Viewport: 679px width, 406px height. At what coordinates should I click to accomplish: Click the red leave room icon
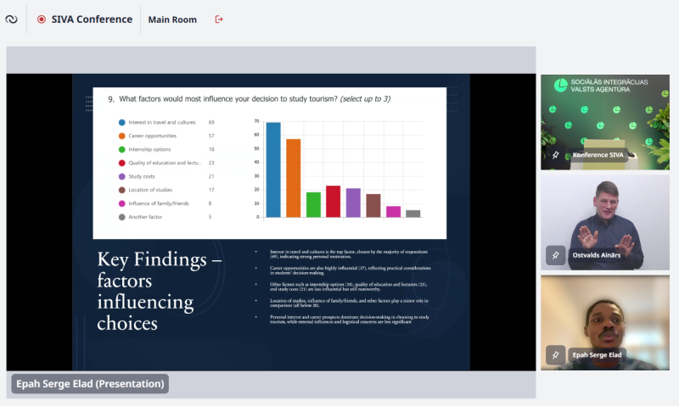point(219,19)
